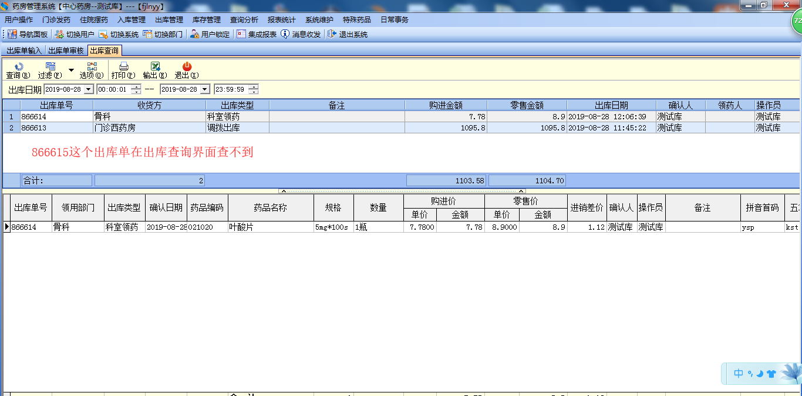Open the 导航面板 navigation panel

coord(28,35)
